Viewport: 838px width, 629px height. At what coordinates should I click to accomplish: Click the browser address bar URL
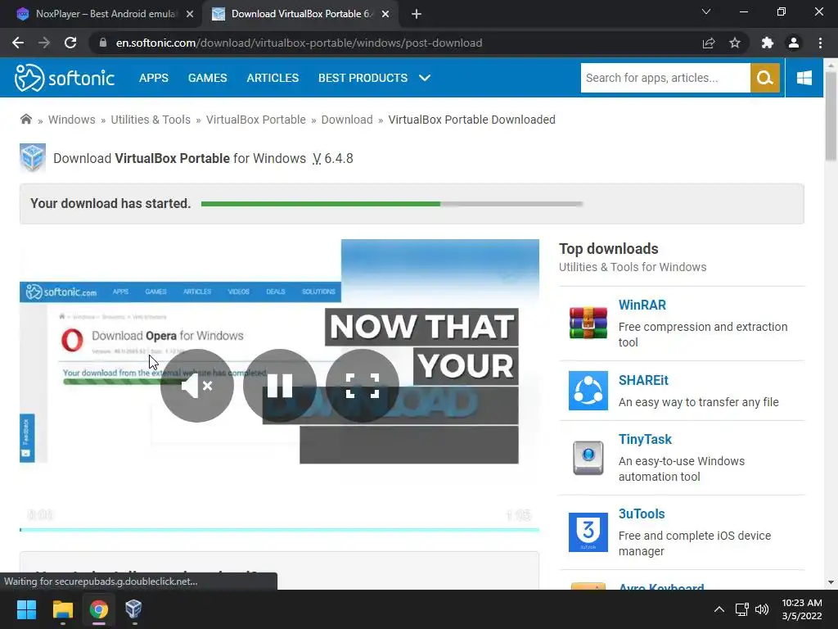point(299,43)
